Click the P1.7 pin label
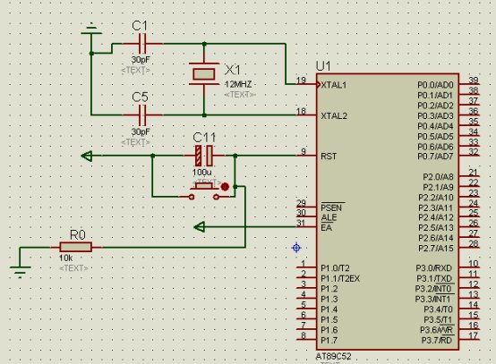The height and width of the screenshot is (364, 496). pyautogui.click(x=329, y=341)
